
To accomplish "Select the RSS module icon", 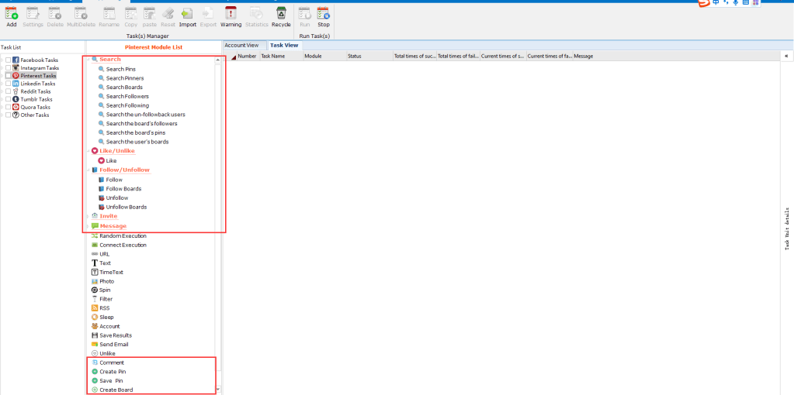I will (95, 308).
